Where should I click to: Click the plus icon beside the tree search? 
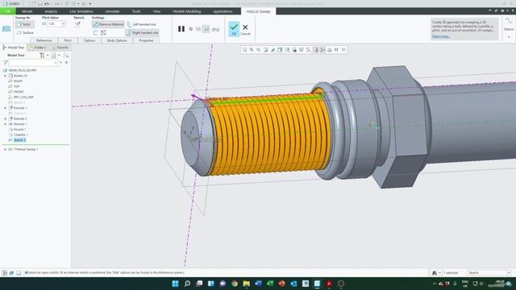tap(66, 63)
